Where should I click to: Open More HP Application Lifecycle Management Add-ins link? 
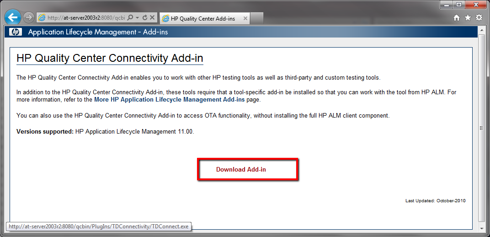pyautogui.click(x=170, y=100)
